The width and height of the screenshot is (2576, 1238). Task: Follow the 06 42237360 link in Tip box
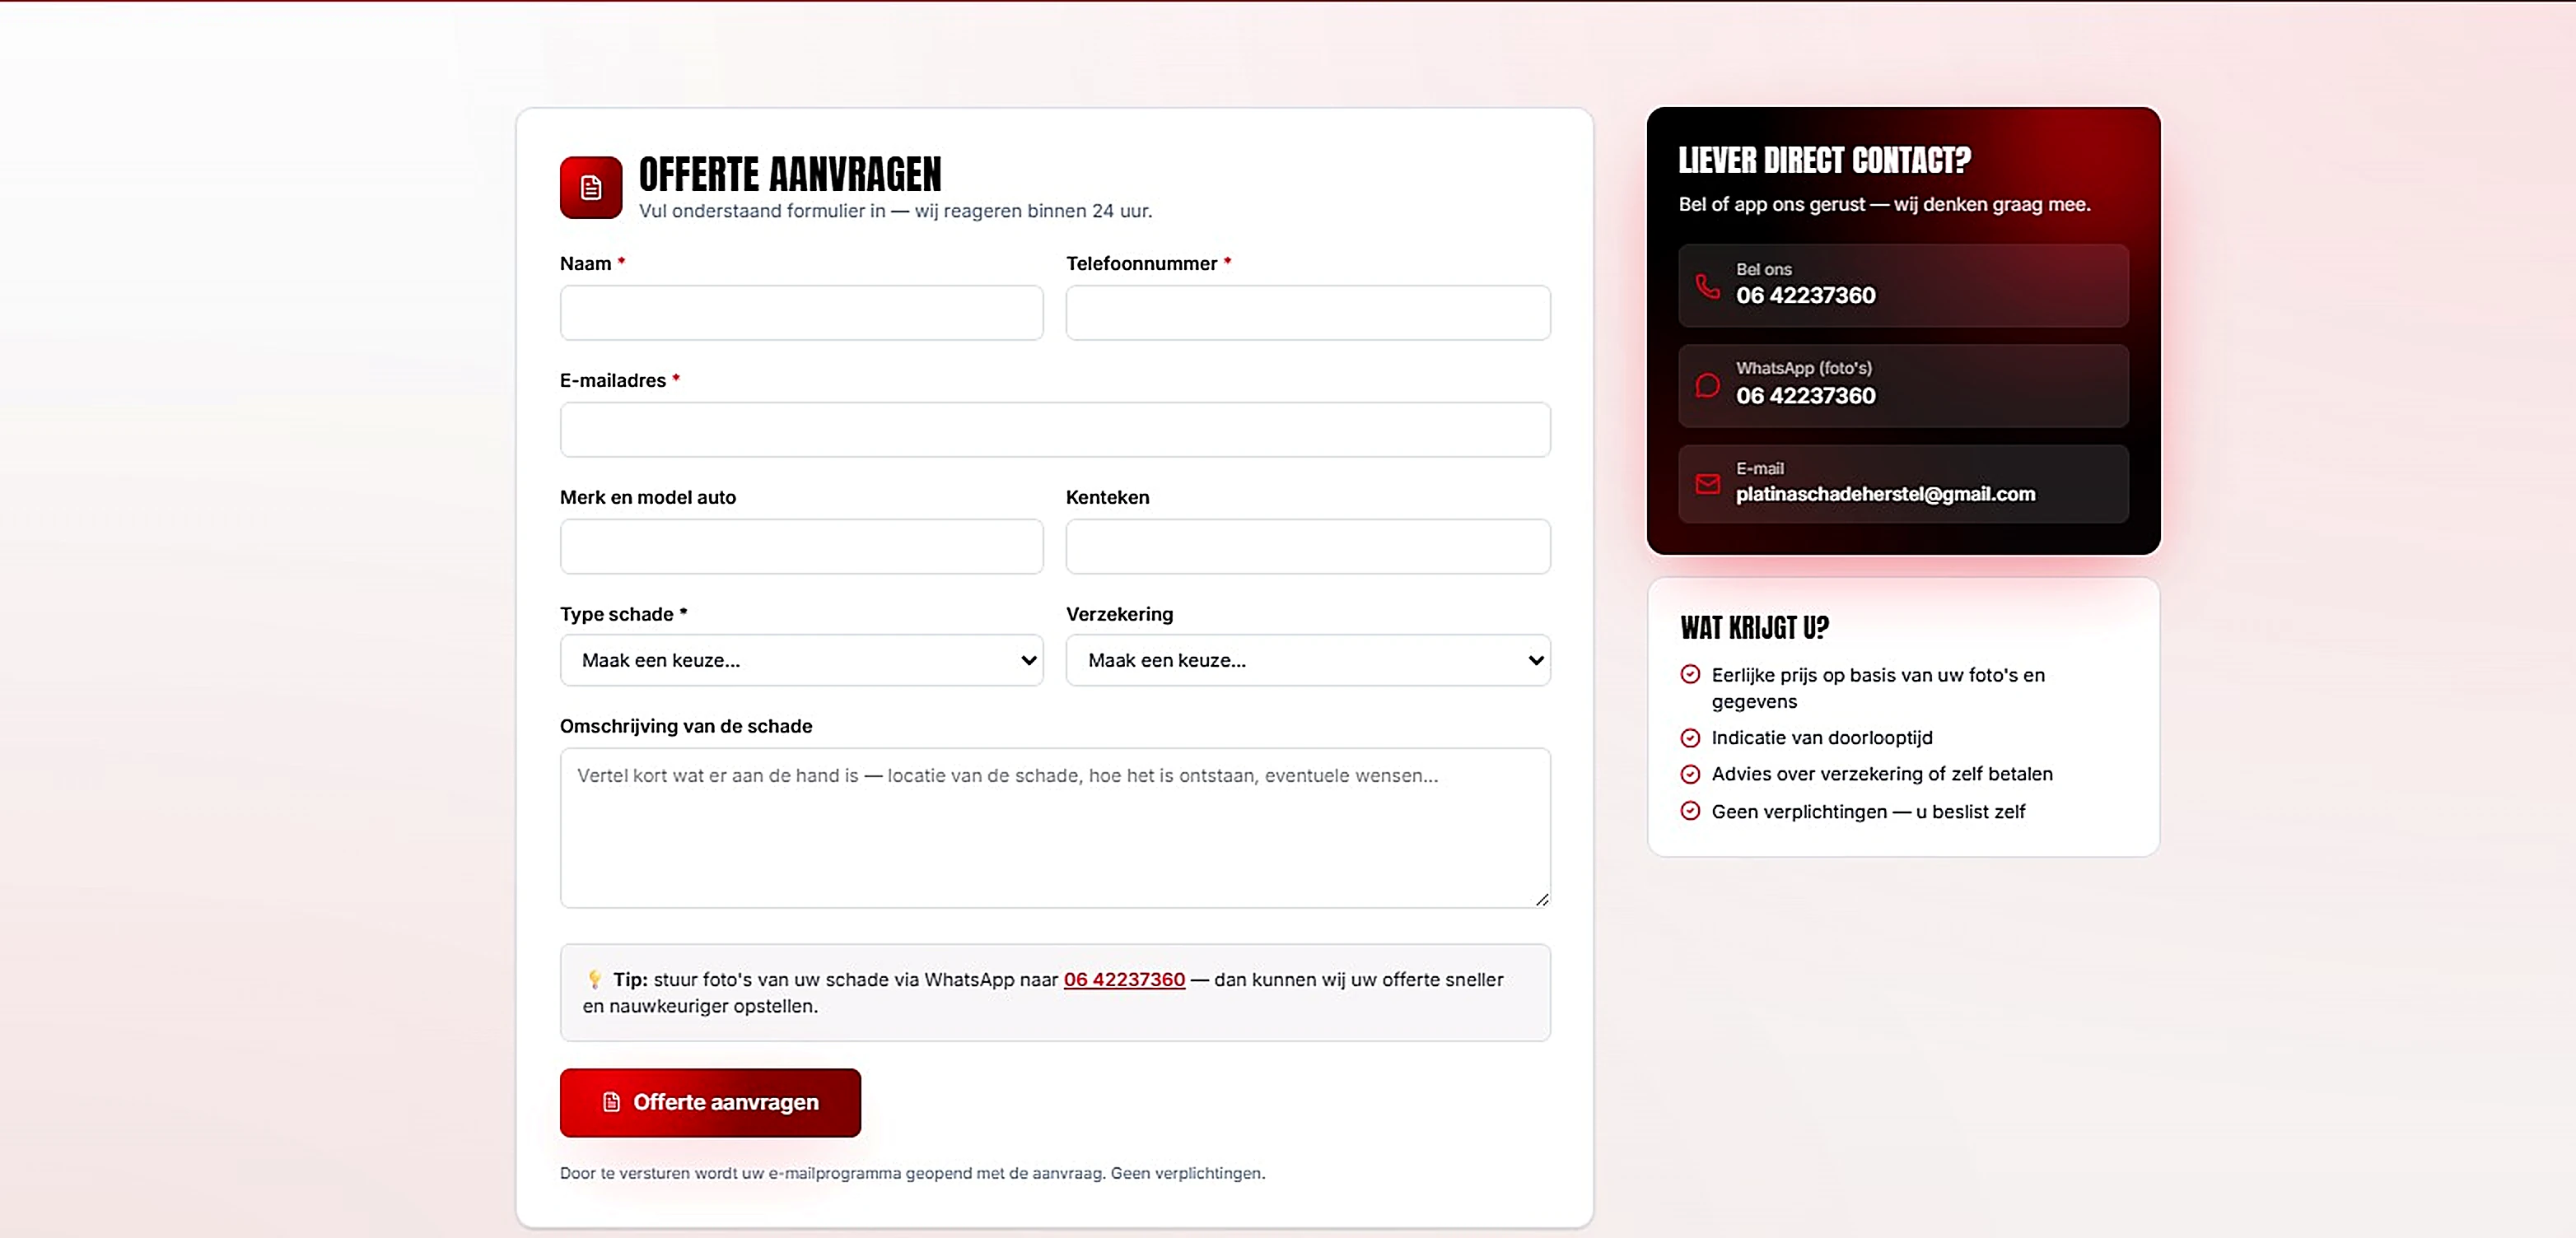1124,980
